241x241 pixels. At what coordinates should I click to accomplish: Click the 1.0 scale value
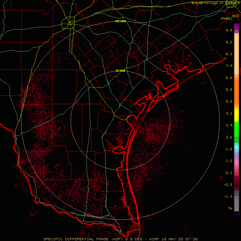point(229,161)
